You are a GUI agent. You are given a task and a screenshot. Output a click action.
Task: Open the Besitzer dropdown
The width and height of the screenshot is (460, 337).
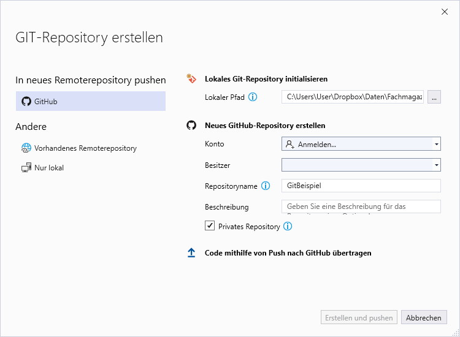[x=361, y=165]
